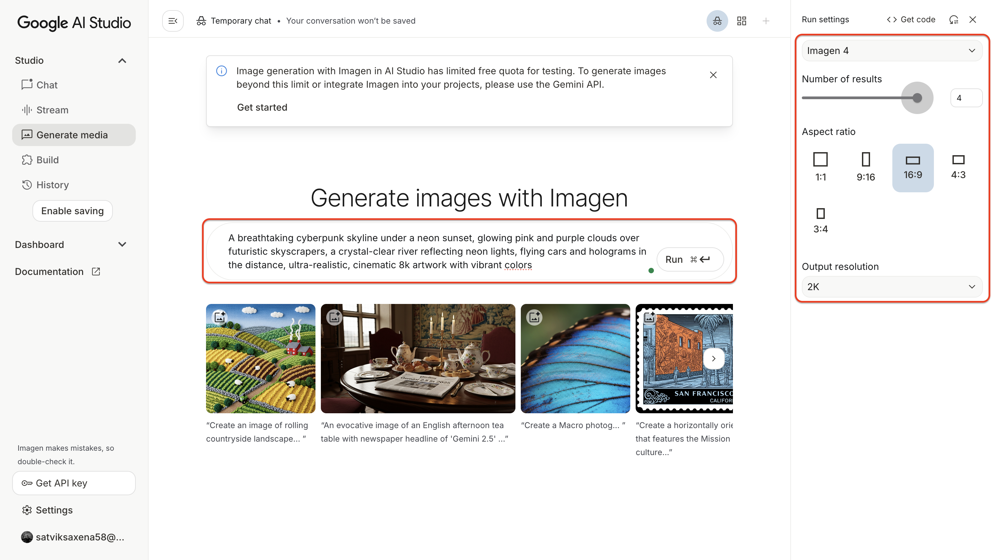Click the external link icon beside Documentation
The height and width of the screenshot is (560, 993).
coord(96,272)
